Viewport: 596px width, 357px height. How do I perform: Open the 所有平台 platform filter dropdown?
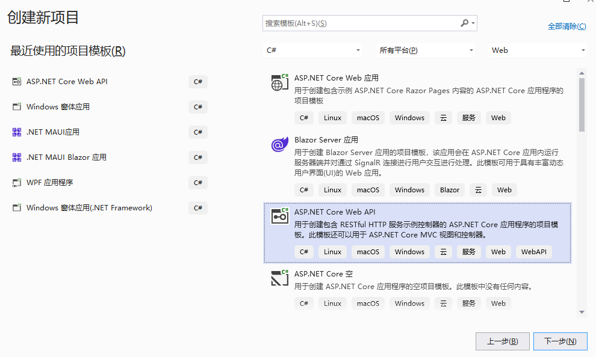pos(425,50)
